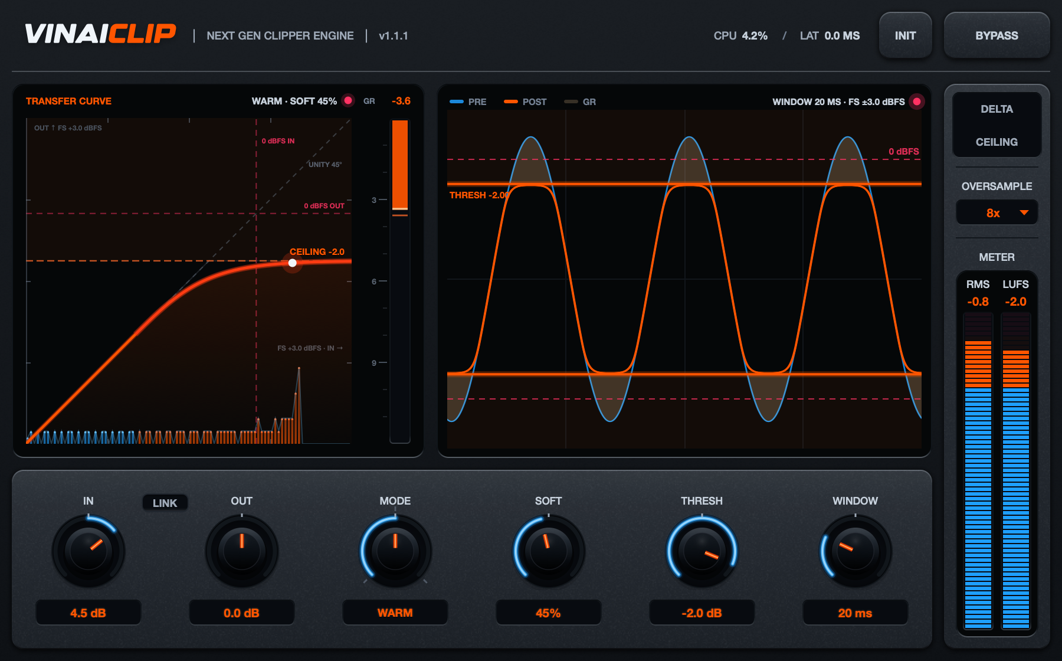This screenshot has width=1062, height=661.
Task: Click the CEILING -2.0 label on curve
Action: click(317, 252)
